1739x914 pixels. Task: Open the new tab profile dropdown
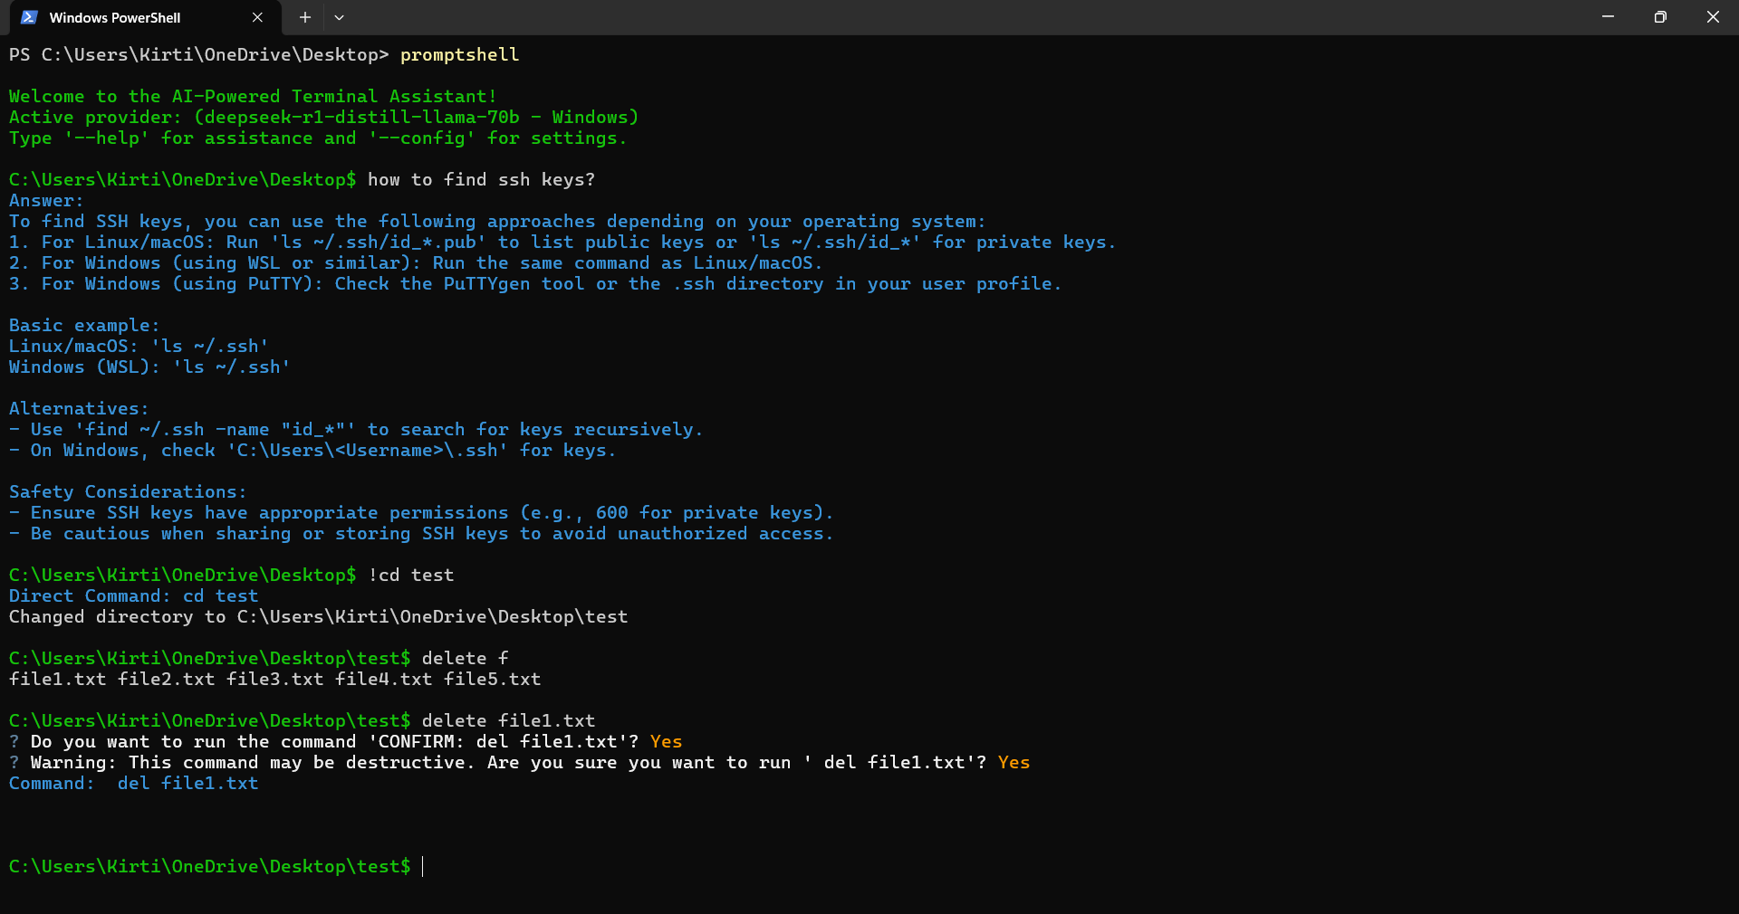tap(339, 17)
